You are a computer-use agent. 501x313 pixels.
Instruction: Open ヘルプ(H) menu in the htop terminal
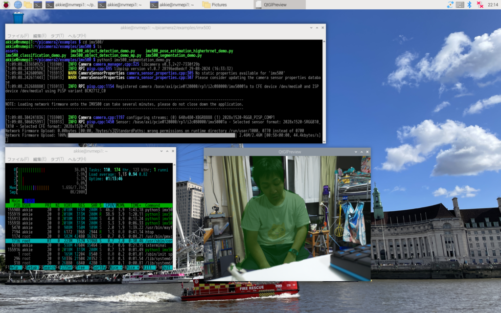77,159
